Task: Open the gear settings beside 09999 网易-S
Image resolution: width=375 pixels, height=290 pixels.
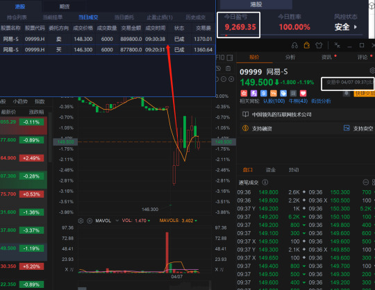Action: click(x=372, y=71)
